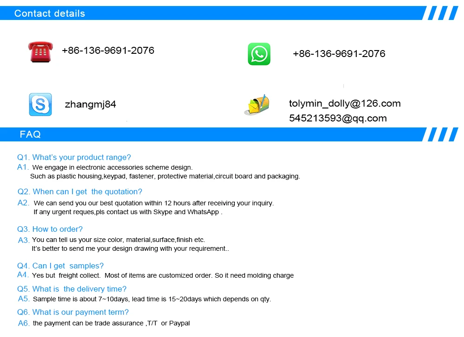The image size is (464, 337).
Task: Click the A4. answer label
Action: point(23,274)
